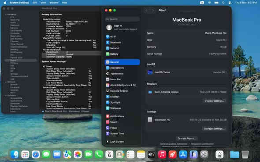Select USB in System Information sidebar

[x=12, y=79]
